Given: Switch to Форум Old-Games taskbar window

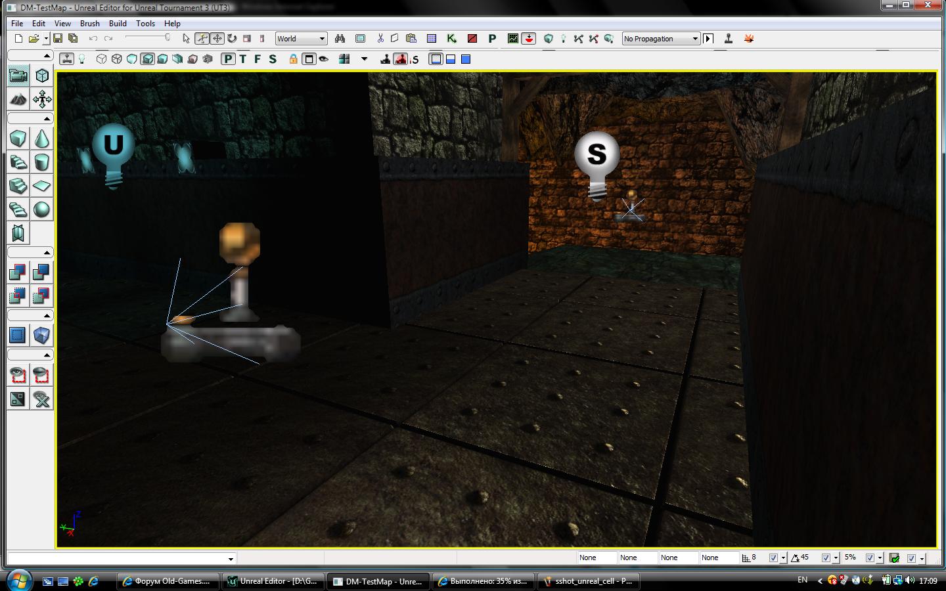Looking at the screenshot, I should (168, 581).
